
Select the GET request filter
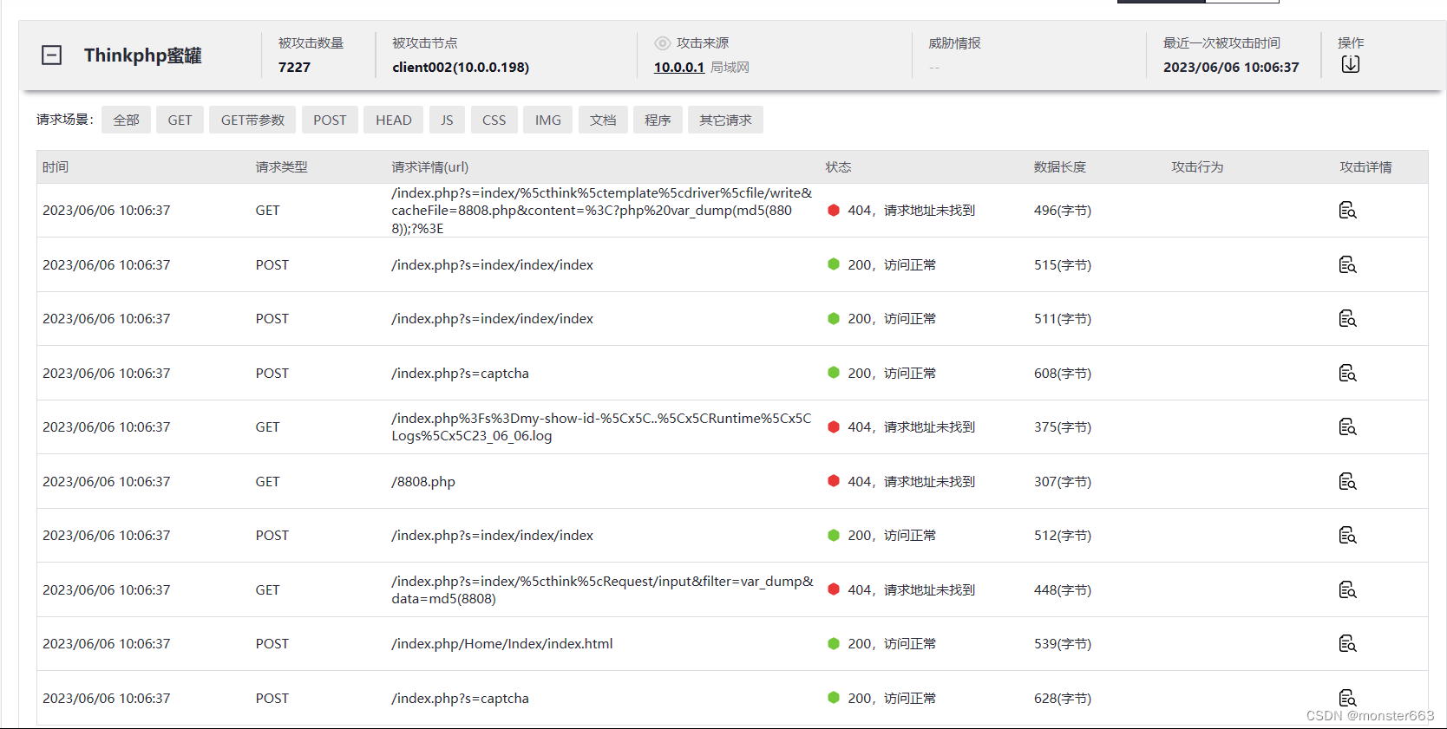click(180, 120)
